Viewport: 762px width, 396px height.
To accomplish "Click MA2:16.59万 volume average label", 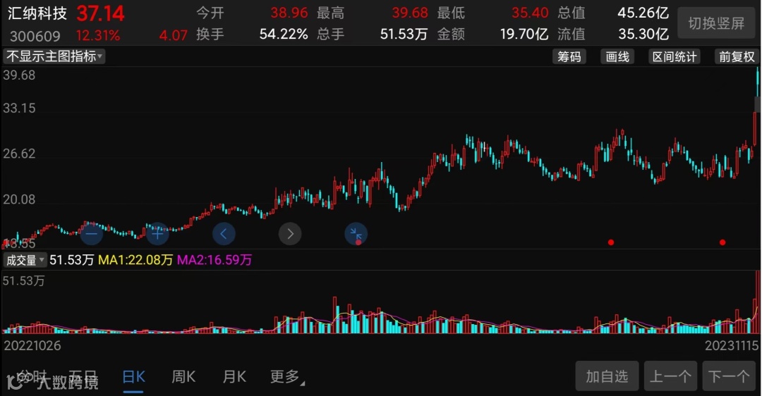I will click(x=214, y=260).
